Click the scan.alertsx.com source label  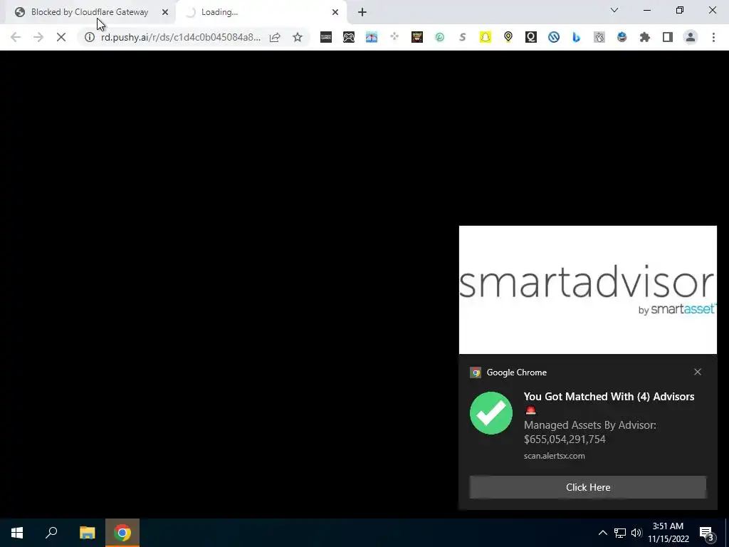554,456
